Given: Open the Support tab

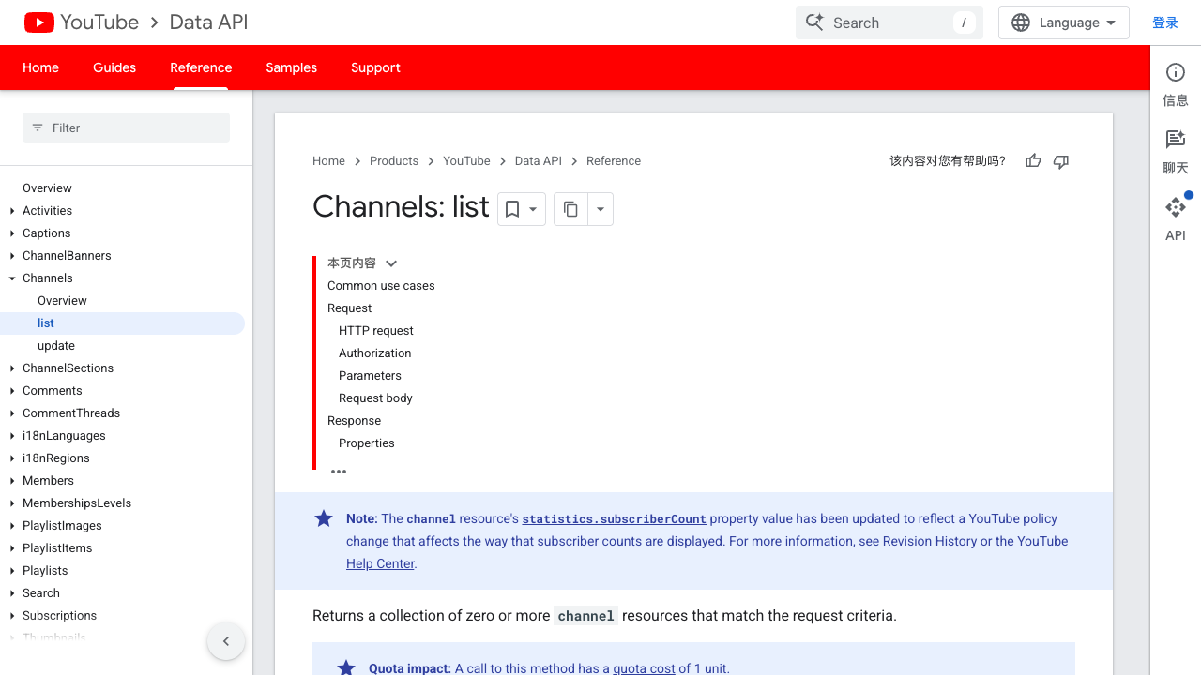Looking at the screenshot, I should [x=375, y=67].
